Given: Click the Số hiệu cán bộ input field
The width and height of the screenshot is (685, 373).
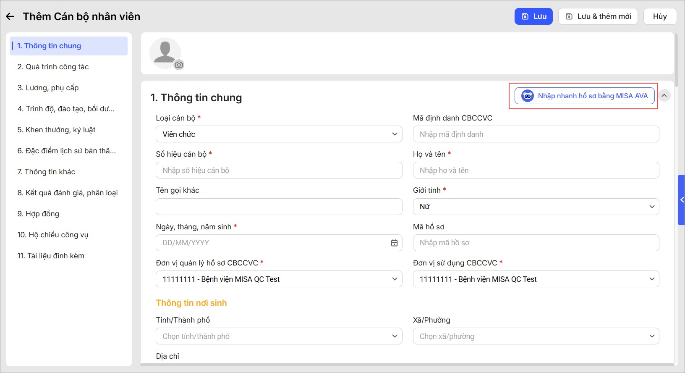Looking at the screenshot, I should pos(279,171).
